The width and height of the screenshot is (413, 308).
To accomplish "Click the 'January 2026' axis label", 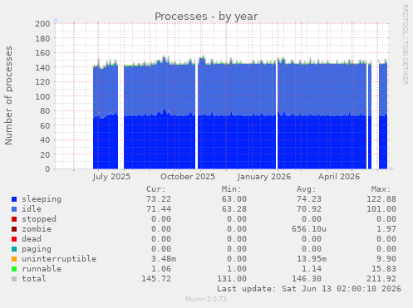I will click(264, 177).
